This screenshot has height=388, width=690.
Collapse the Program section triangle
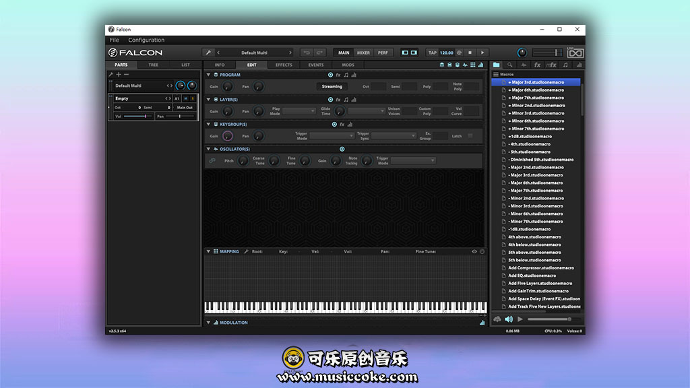click(x=209, y=75)
